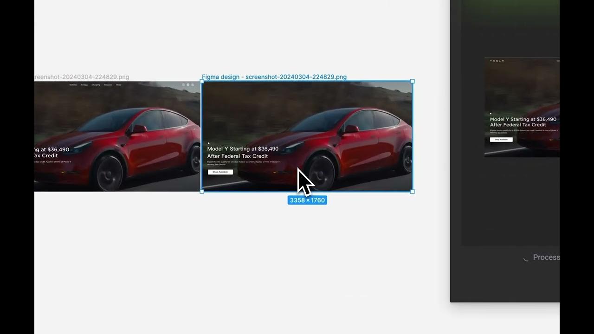Click "After Federal Tax Credit" text in the selected frame
This screenshot has width=594, height=334.
[x=237, y=156]
